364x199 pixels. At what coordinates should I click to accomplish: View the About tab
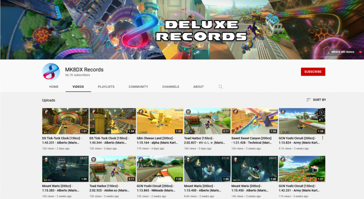coord(198,87)
